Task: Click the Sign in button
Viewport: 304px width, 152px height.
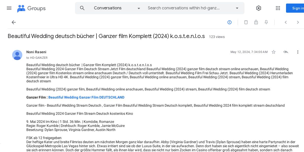Action: (x=295, y=8)
